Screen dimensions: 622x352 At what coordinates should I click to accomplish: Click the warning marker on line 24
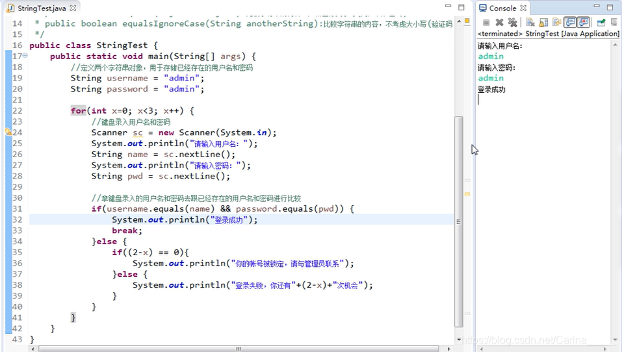tap(8, 132)
